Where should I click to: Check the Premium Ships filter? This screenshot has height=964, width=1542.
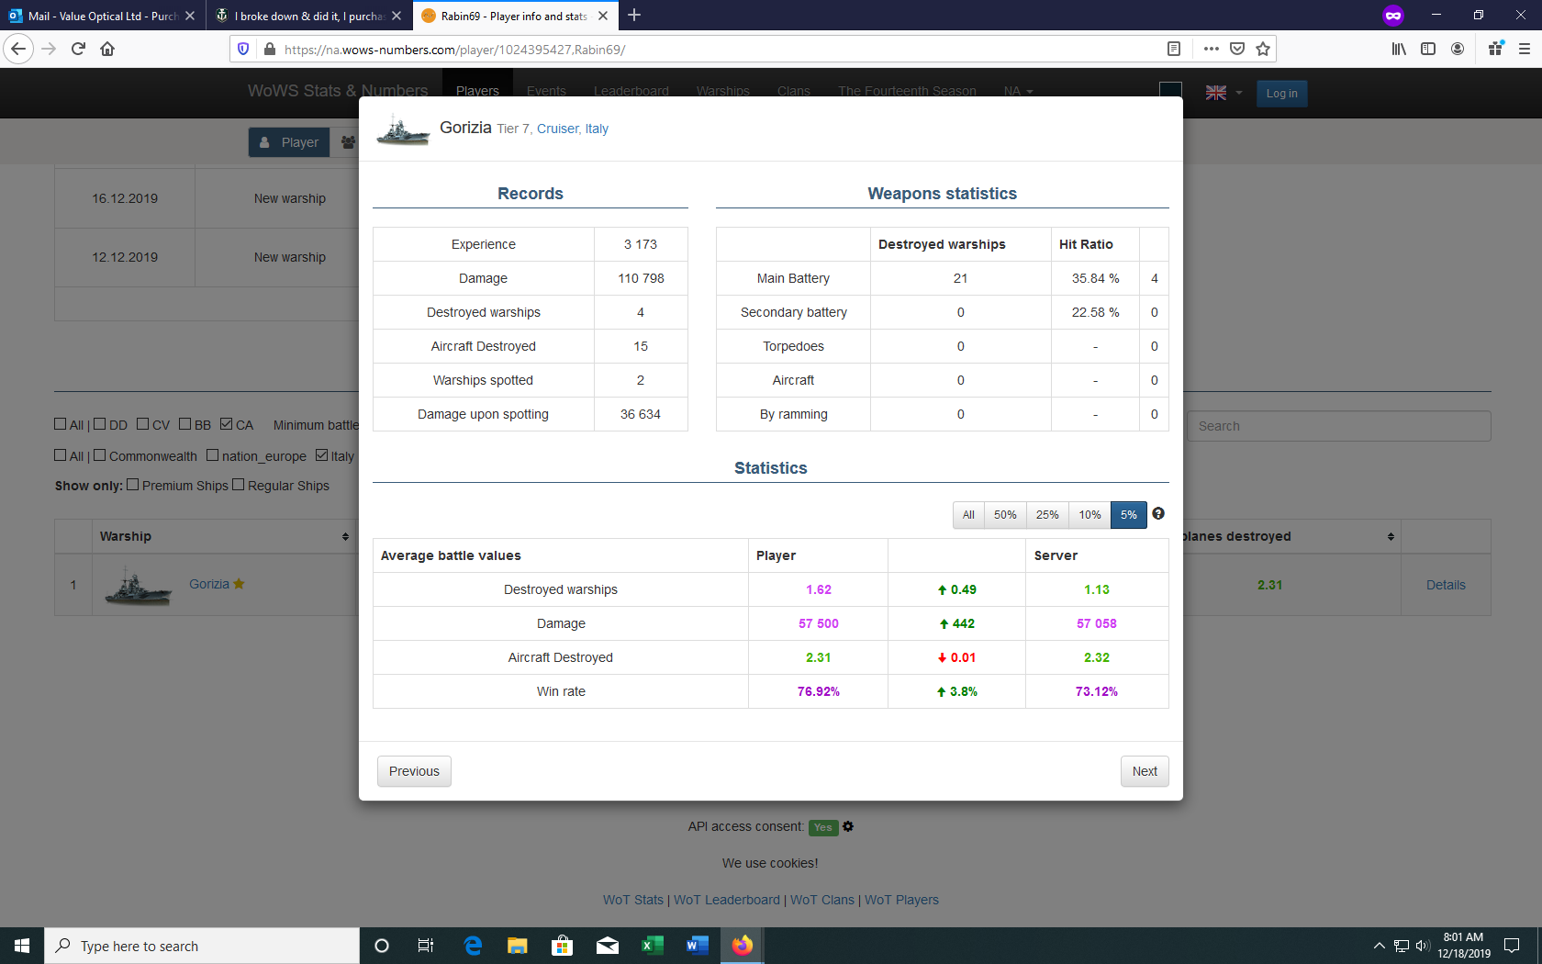coord(133,485)
